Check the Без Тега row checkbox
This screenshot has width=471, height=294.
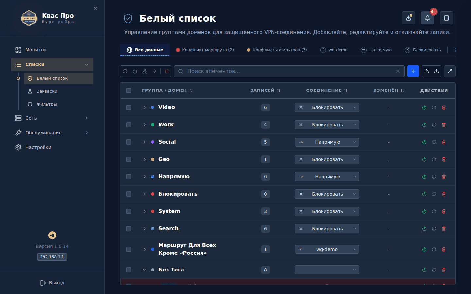[x=129, y=270]
